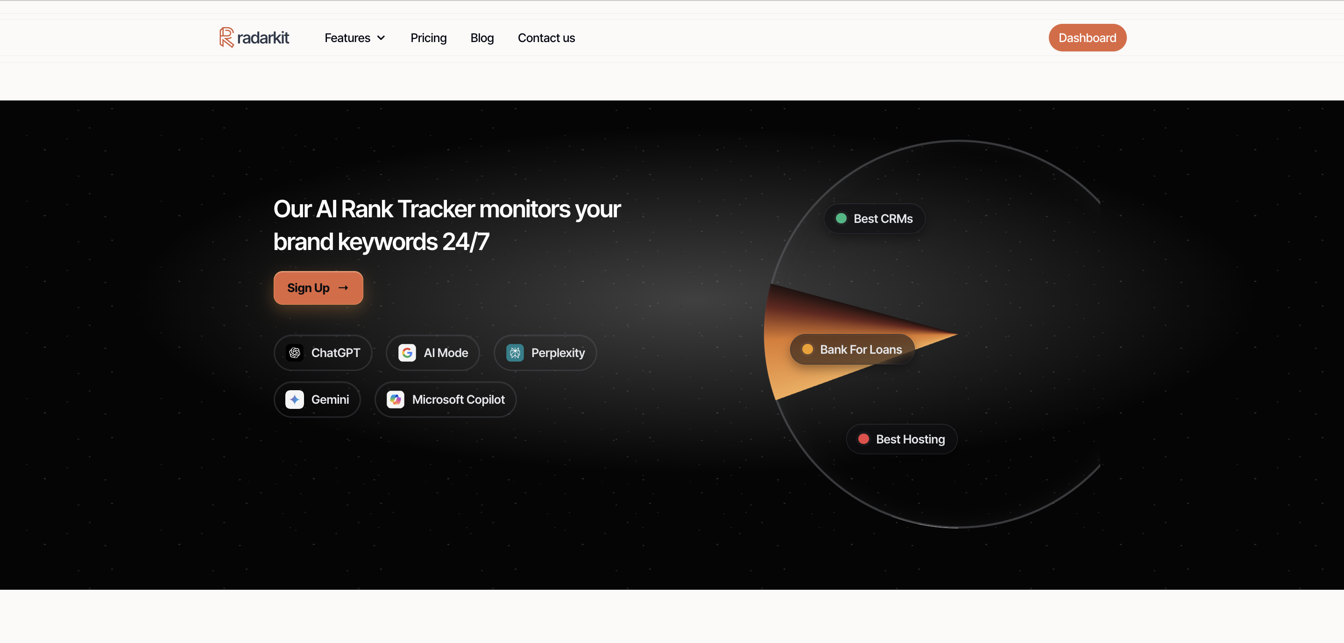Open the Blog link
Screen dimensions: 1344x643
481,37
